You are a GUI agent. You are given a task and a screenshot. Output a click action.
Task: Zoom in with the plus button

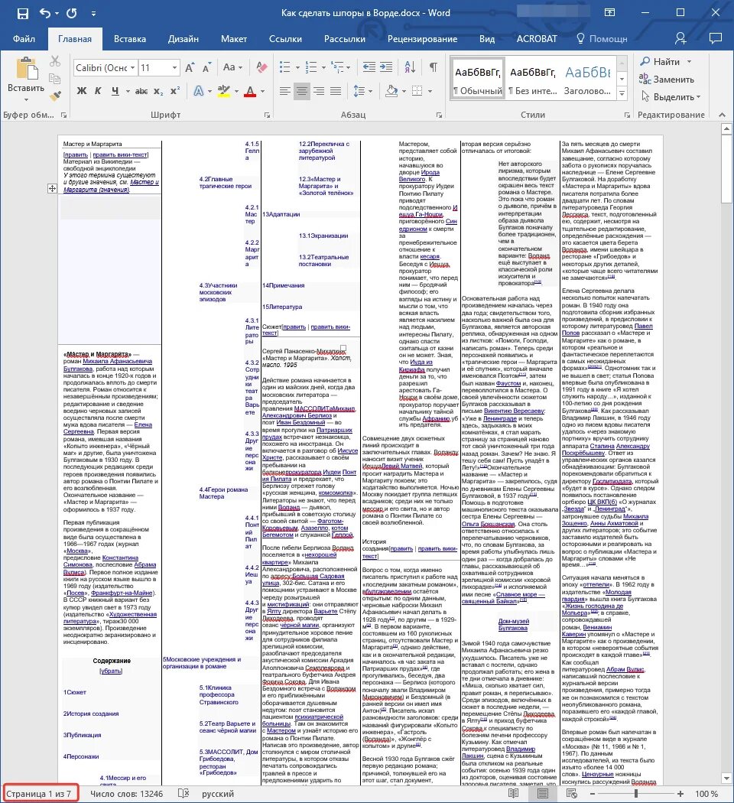tap(680, 793)
